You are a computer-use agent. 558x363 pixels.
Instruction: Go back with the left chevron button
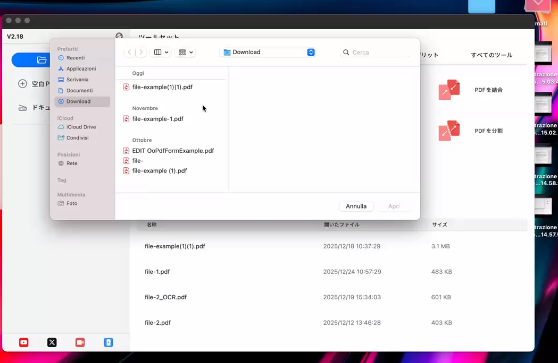(129, 52)
